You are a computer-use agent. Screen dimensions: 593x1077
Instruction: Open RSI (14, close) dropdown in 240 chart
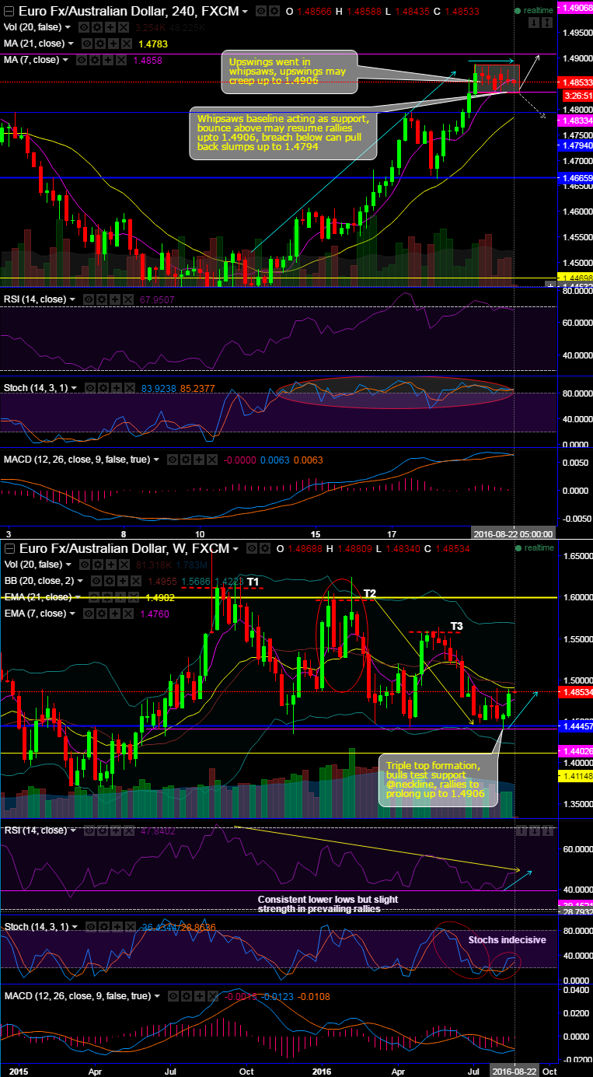(73, 299)
